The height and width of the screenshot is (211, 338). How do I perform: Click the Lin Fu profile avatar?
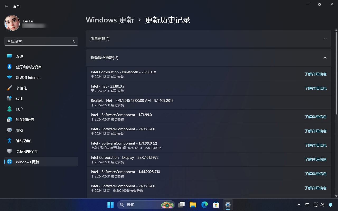12,23
